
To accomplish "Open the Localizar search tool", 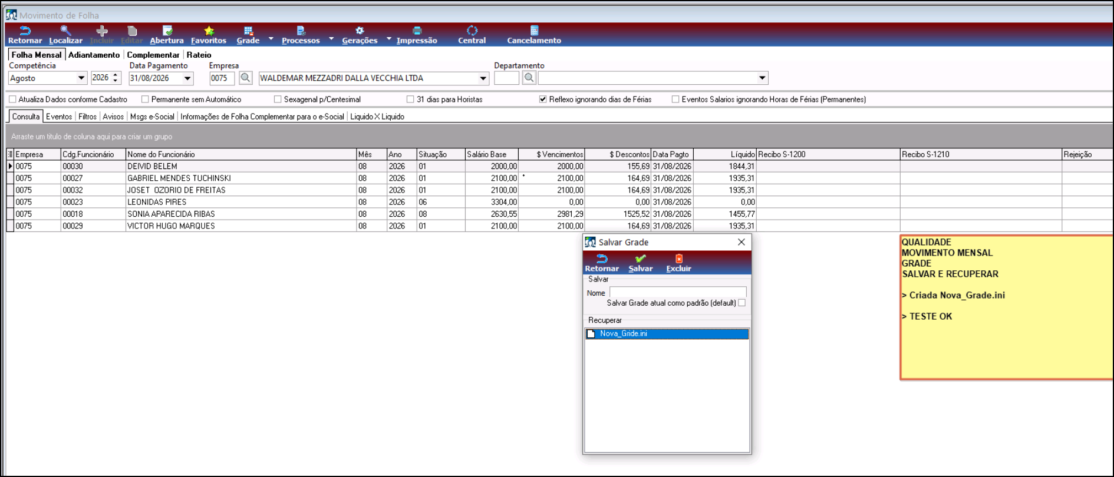I will click(x=65, y=35).
